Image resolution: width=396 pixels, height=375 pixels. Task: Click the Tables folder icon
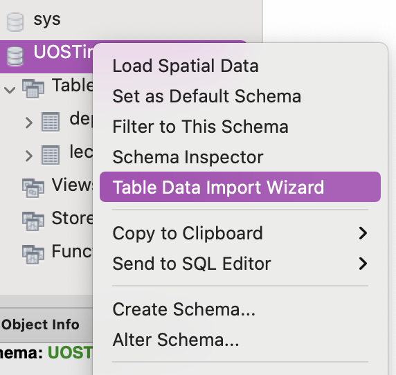click(x=33, y=89)
